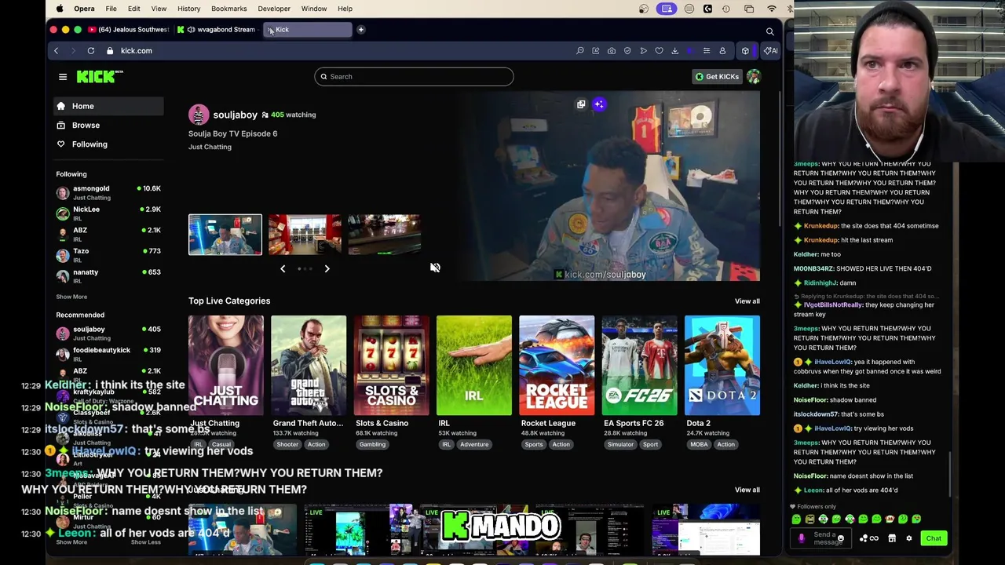The image size is (1005, 565).
Task: Open Developer menu in menu bar
Action: 274,9
